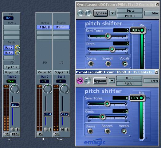Mute the Up channel

tap(46, 130)
